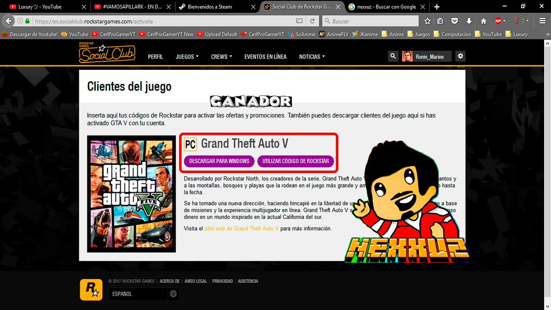Show bookmarks list icon in toolbar
Screen dimensions: 551x310
440,21
